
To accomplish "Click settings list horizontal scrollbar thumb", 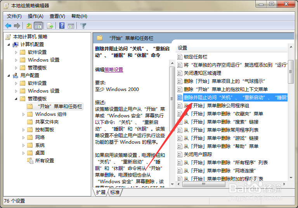I will point(204,184).
